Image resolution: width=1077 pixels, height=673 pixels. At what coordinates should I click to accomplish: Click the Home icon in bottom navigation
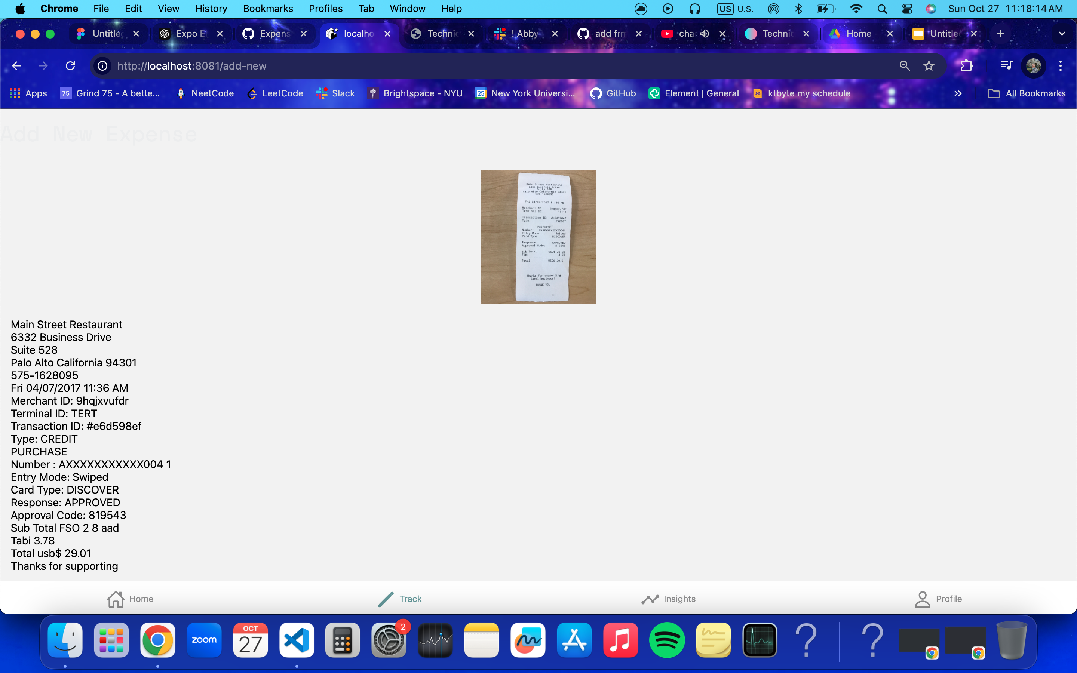(x=116, y=599)
